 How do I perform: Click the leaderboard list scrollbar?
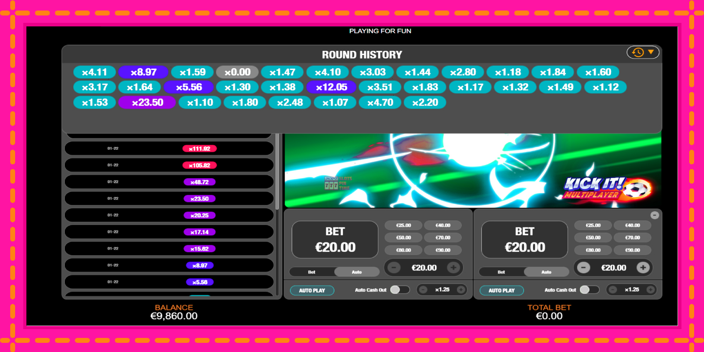pyautogui.click(x=277, y=172)
